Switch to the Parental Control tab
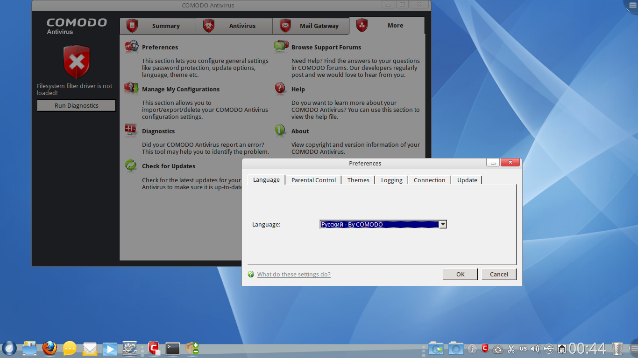 313,180
